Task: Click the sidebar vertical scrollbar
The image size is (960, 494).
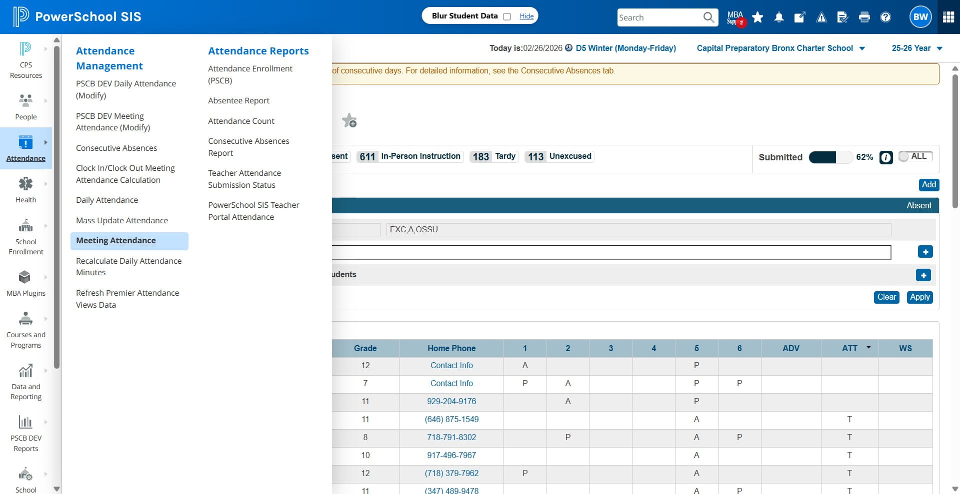Action: pos(57,207)
